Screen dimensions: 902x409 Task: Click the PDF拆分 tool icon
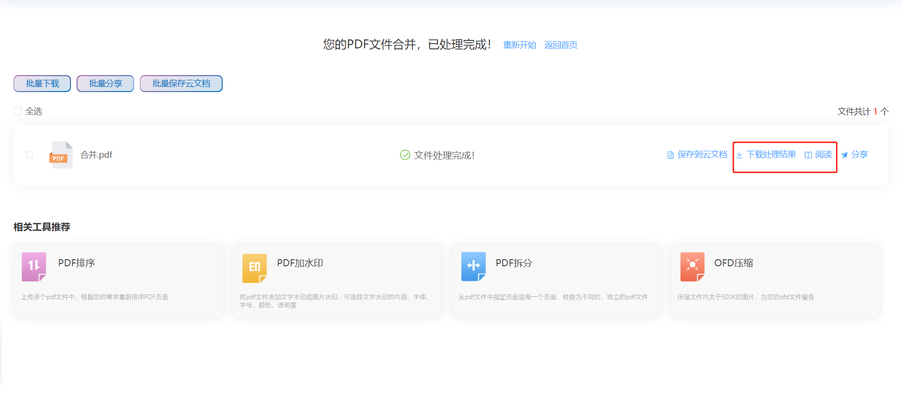[473, 267]
